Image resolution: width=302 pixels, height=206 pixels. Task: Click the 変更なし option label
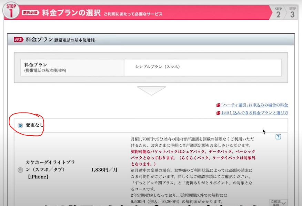pyautogui.click(x=34, y=125)
